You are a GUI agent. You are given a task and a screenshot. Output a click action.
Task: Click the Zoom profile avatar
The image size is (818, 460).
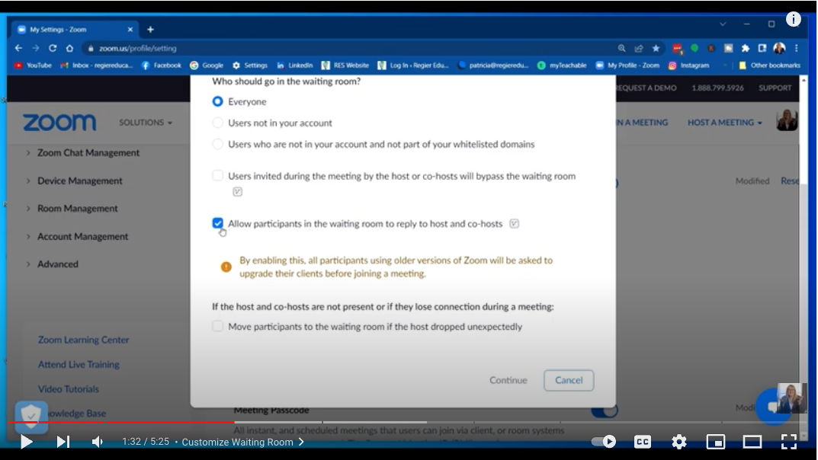tap(787, 120)
